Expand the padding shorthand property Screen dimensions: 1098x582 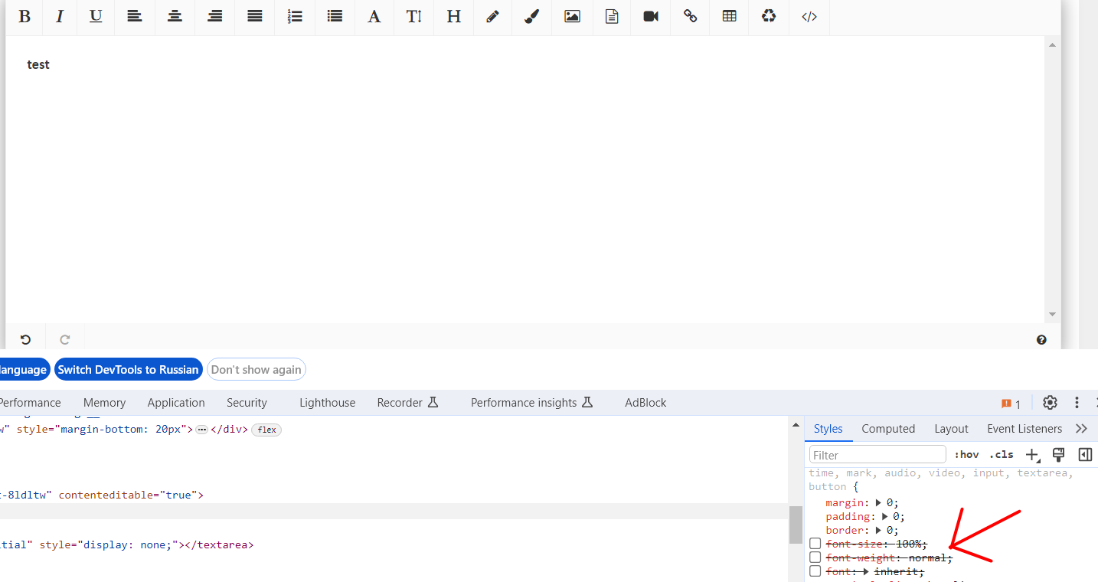tap(884, 517)
